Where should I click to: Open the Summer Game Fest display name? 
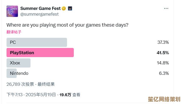pos(40,9)
